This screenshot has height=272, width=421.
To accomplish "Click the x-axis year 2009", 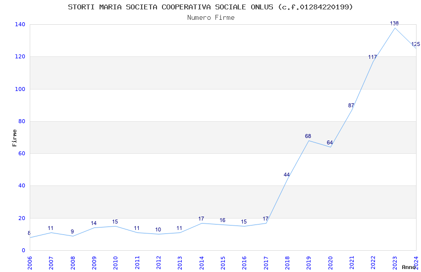I will click(x=94, y=263).
